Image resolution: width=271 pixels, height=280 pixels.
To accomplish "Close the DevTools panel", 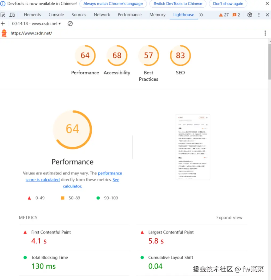I will 267,15.
